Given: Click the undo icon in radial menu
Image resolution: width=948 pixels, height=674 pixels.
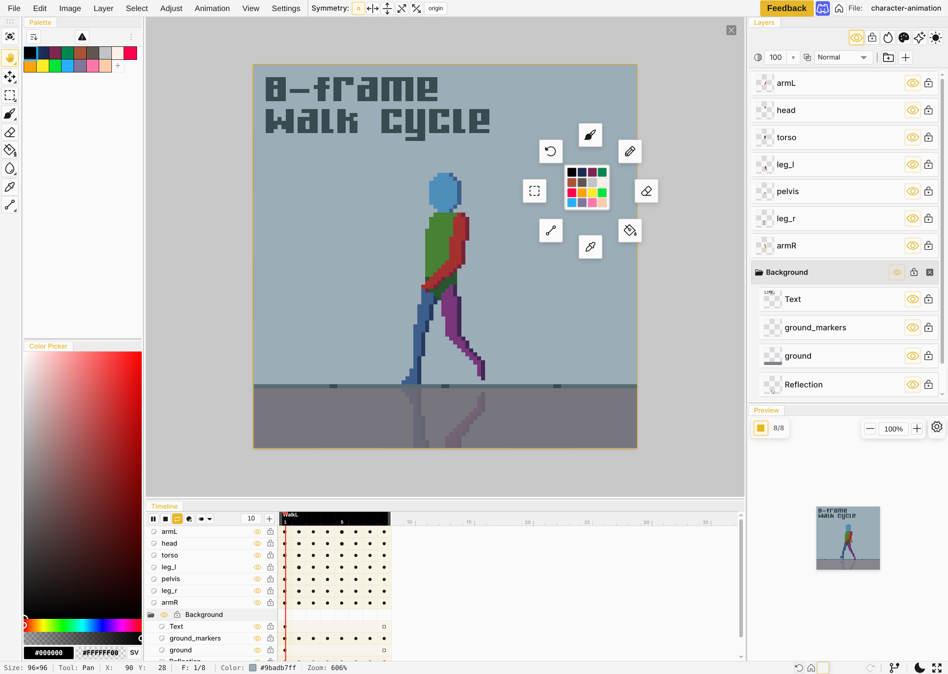Looking at the screenshot, I should pos(550,151).
